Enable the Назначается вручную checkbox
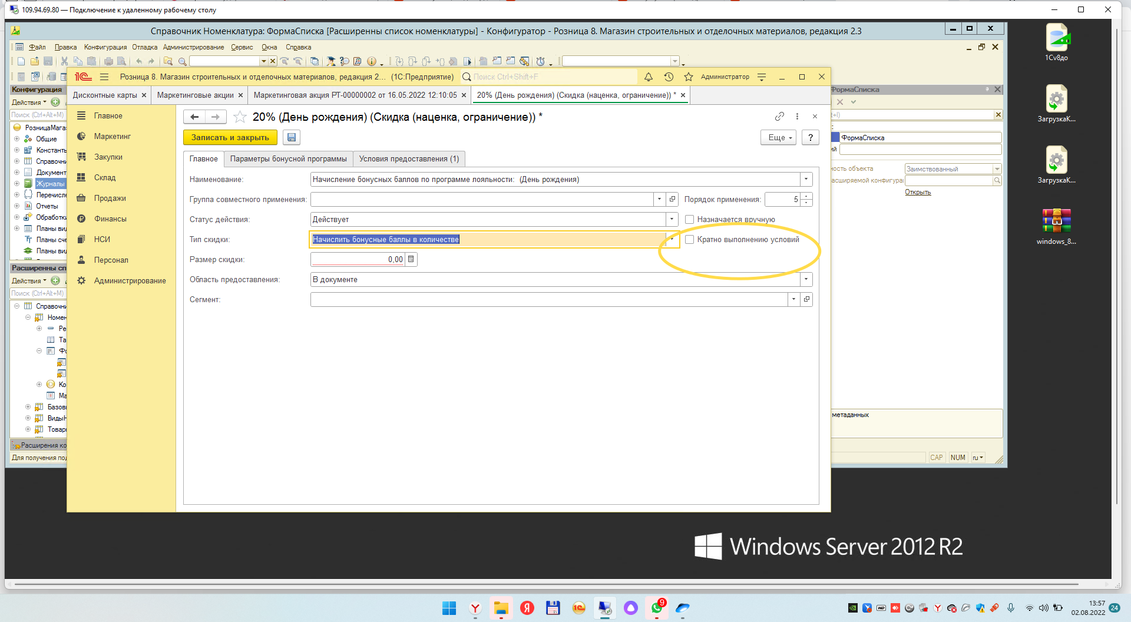1131x622 pixels. (689, 220)
